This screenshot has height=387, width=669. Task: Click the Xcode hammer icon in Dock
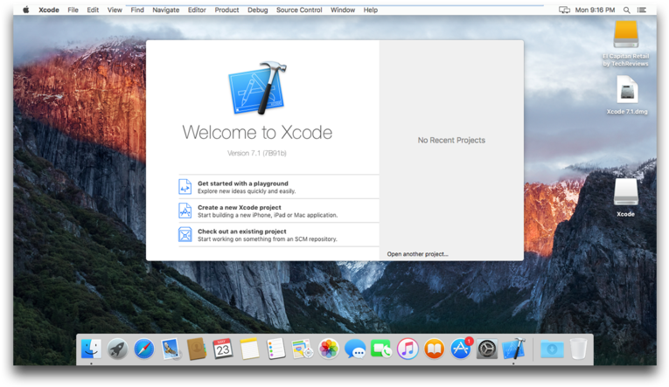(x=514, y=349)
